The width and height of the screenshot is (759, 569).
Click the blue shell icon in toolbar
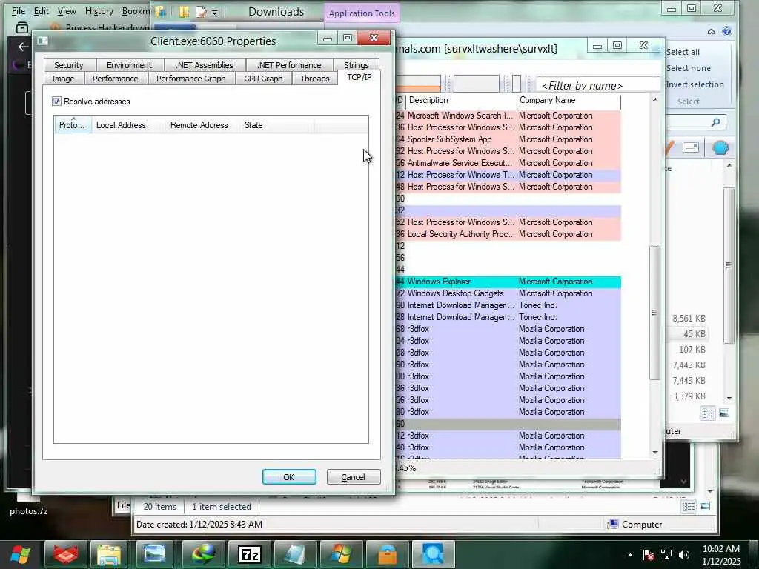(720, 147)
